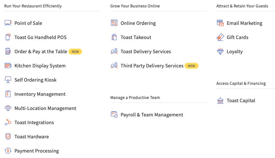This screenshot has height=158, width=275.
Task: Click the Point of Sale monitor icon
Action: (x=8, y=23)
